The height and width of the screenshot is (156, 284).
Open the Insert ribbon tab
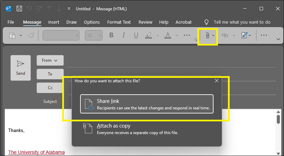(53, 22)
